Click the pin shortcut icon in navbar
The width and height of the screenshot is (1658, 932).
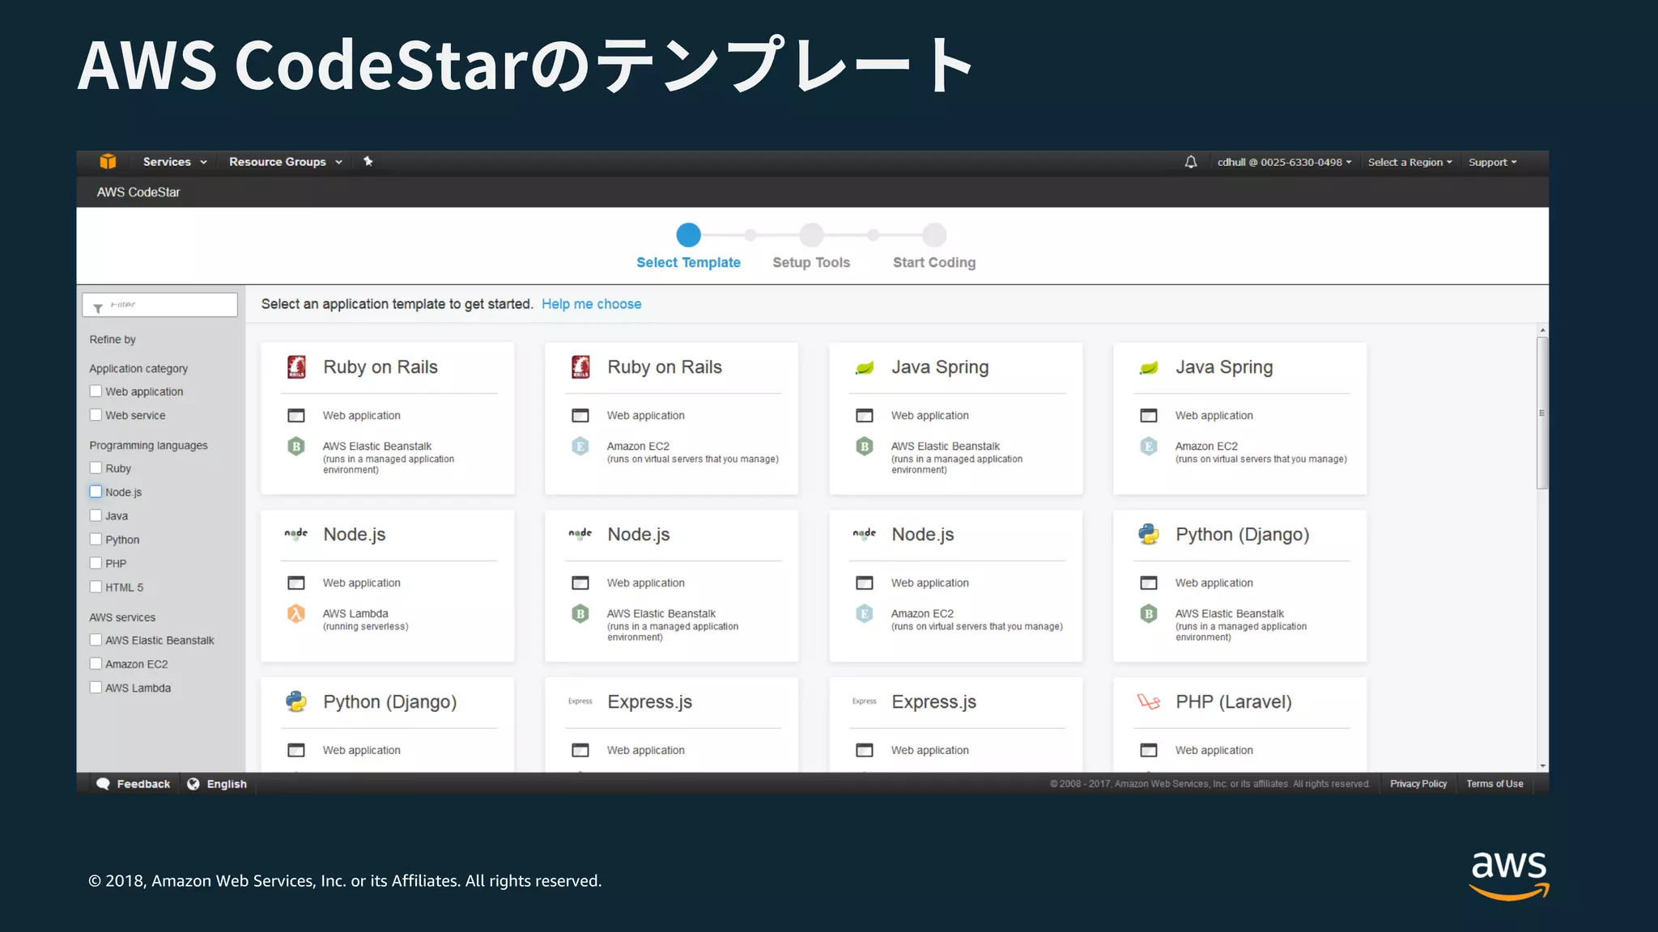point(368,162)
